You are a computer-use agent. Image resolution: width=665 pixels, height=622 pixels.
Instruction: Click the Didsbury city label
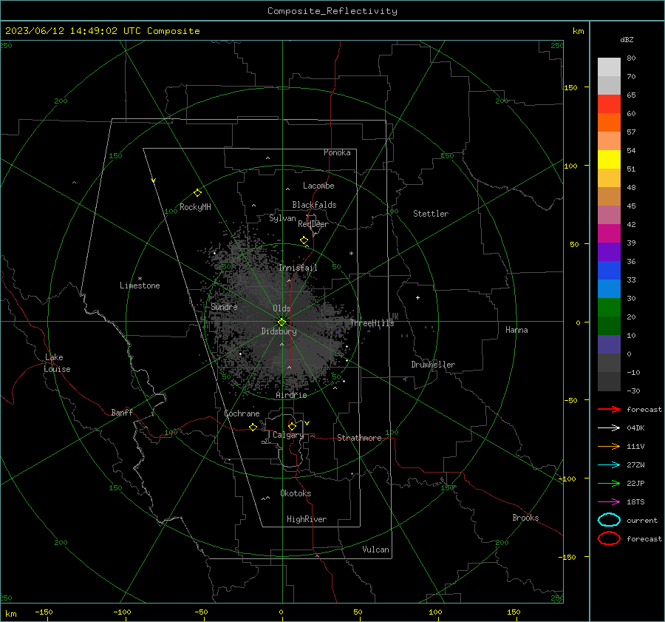click(279, 331)
